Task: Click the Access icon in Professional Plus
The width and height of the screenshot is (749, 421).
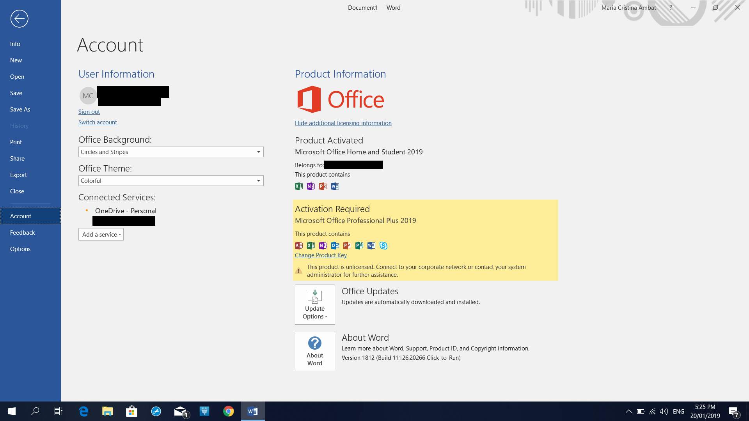Action: 299,246
